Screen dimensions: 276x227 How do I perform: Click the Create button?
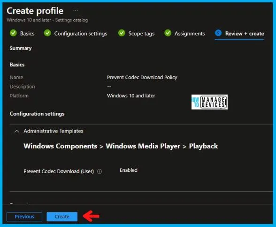[x=62, y=216]
